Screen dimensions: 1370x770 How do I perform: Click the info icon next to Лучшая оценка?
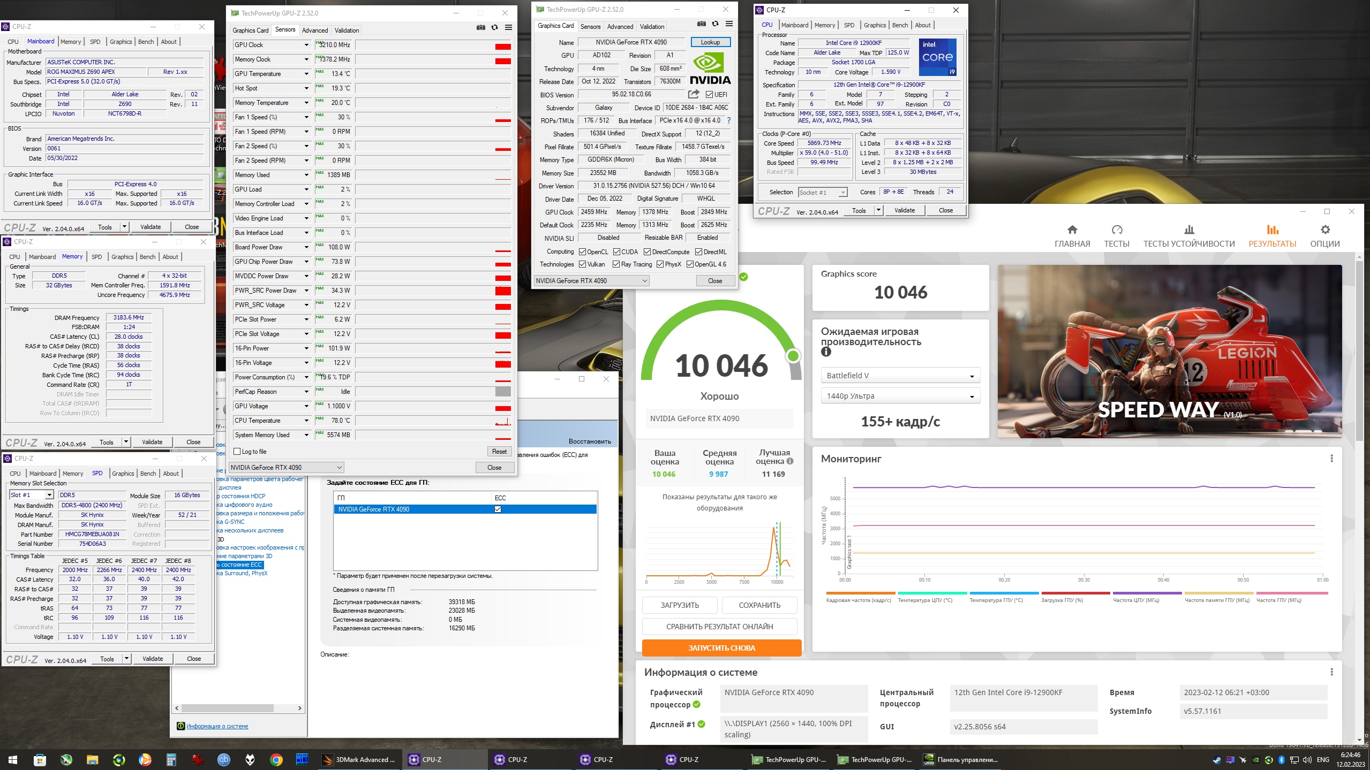790,461
